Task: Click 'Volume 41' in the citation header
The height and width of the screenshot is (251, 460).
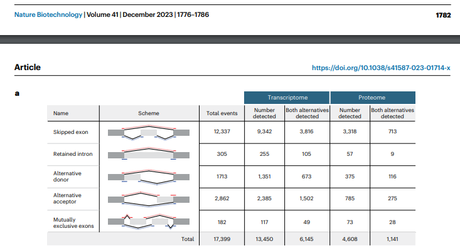Action: pyautogui.click(x=102, y=14)
